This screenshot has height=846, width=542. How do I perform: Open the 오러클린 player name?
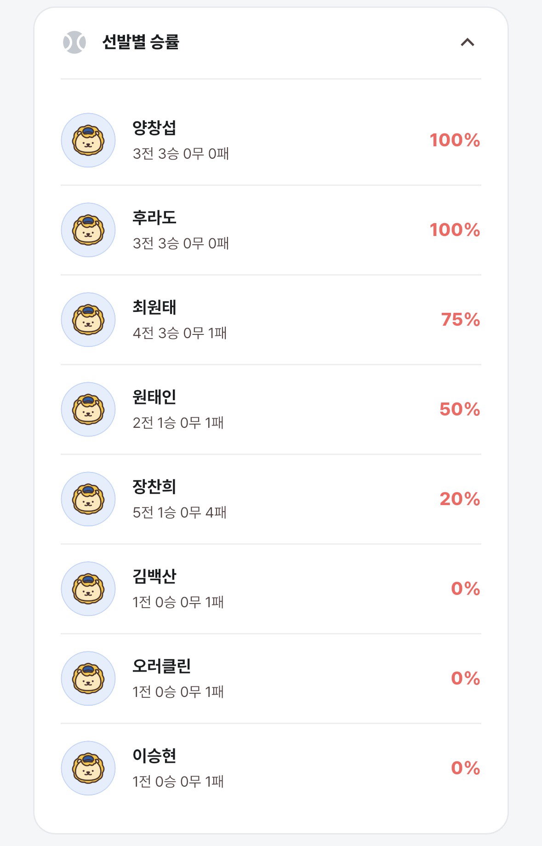[x=162, y=666]
